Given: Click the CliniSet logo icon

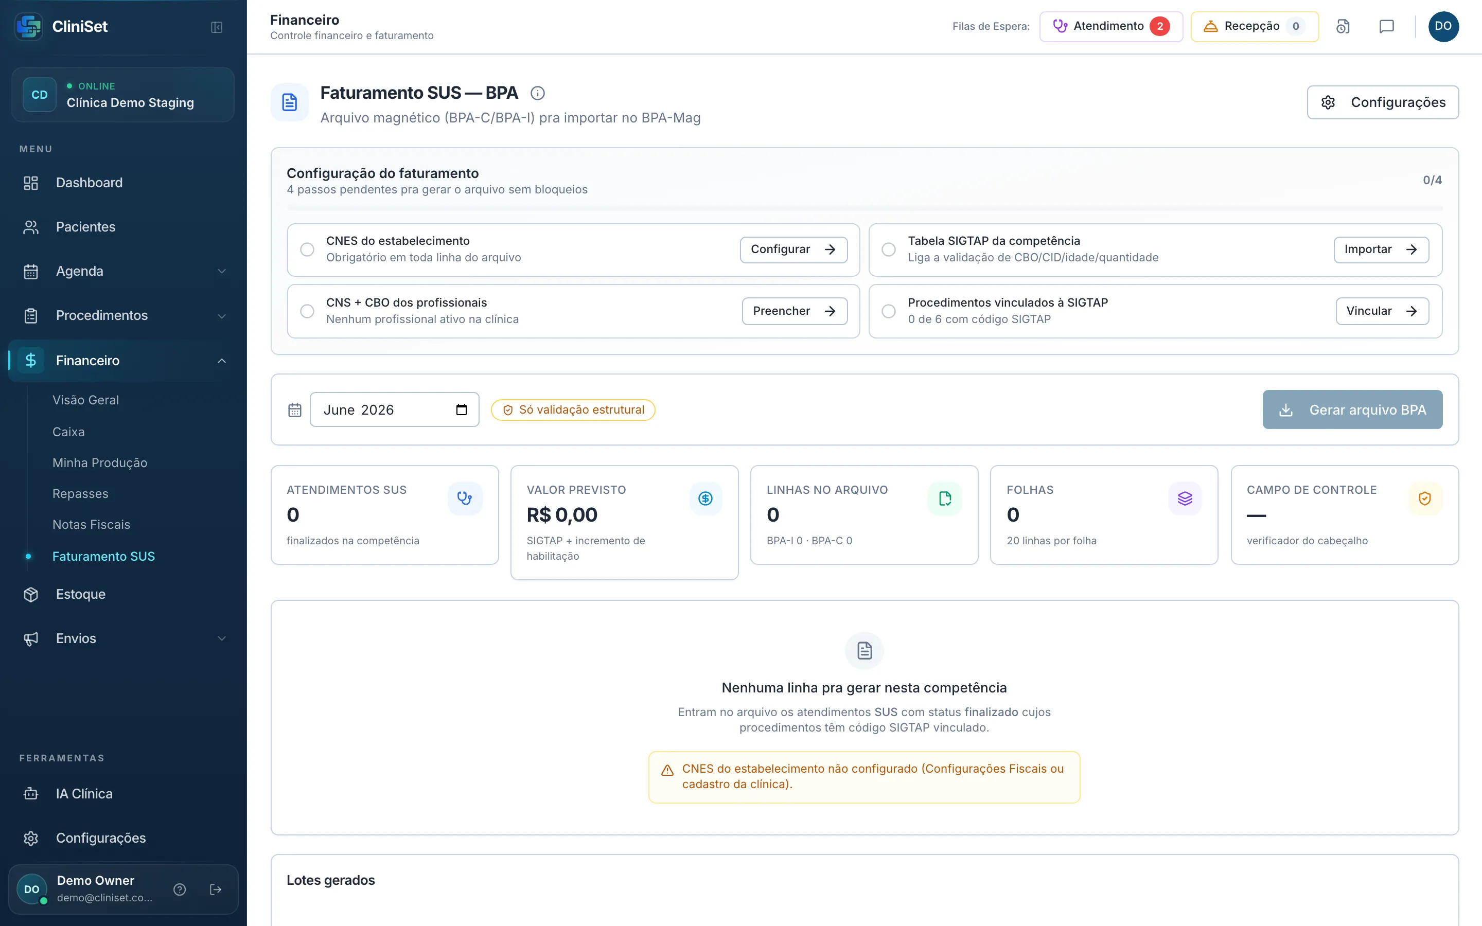Looking at the screenshot, I should [29, 26].
